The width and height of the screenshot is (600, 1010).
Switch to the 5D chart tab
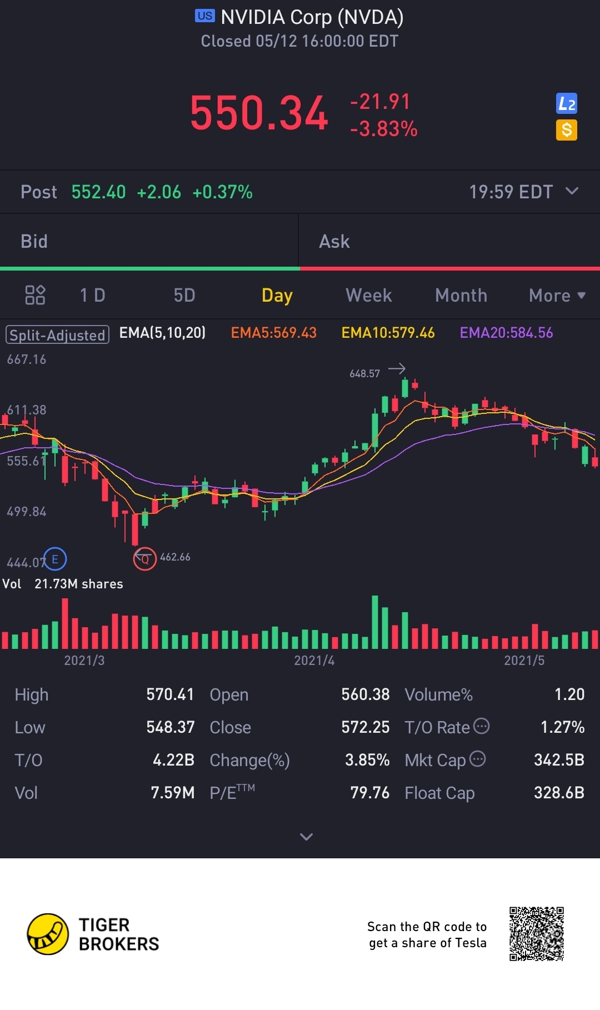pos(184,296)
